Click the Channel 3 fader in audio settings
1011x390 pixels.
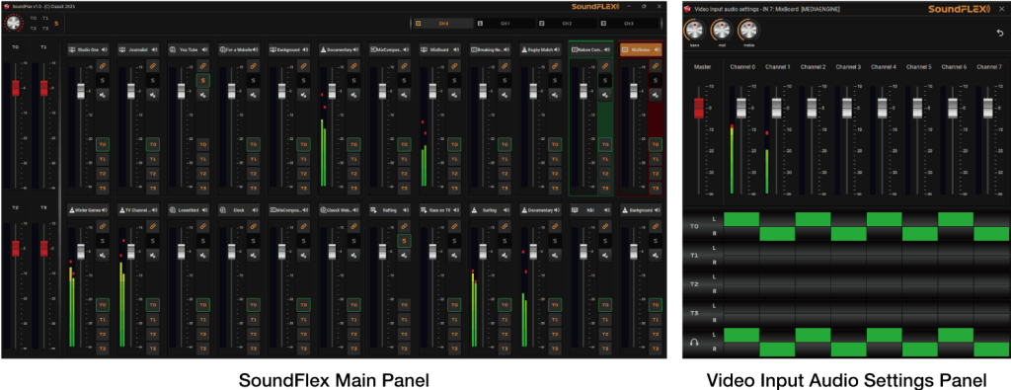(846, 109)
